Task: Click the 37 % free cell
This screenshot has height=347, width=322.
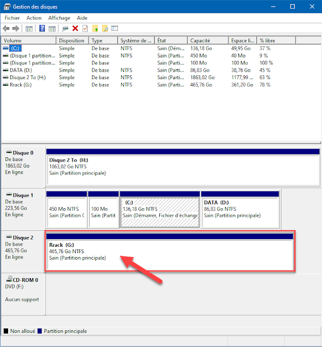Action: click(265, 48)
